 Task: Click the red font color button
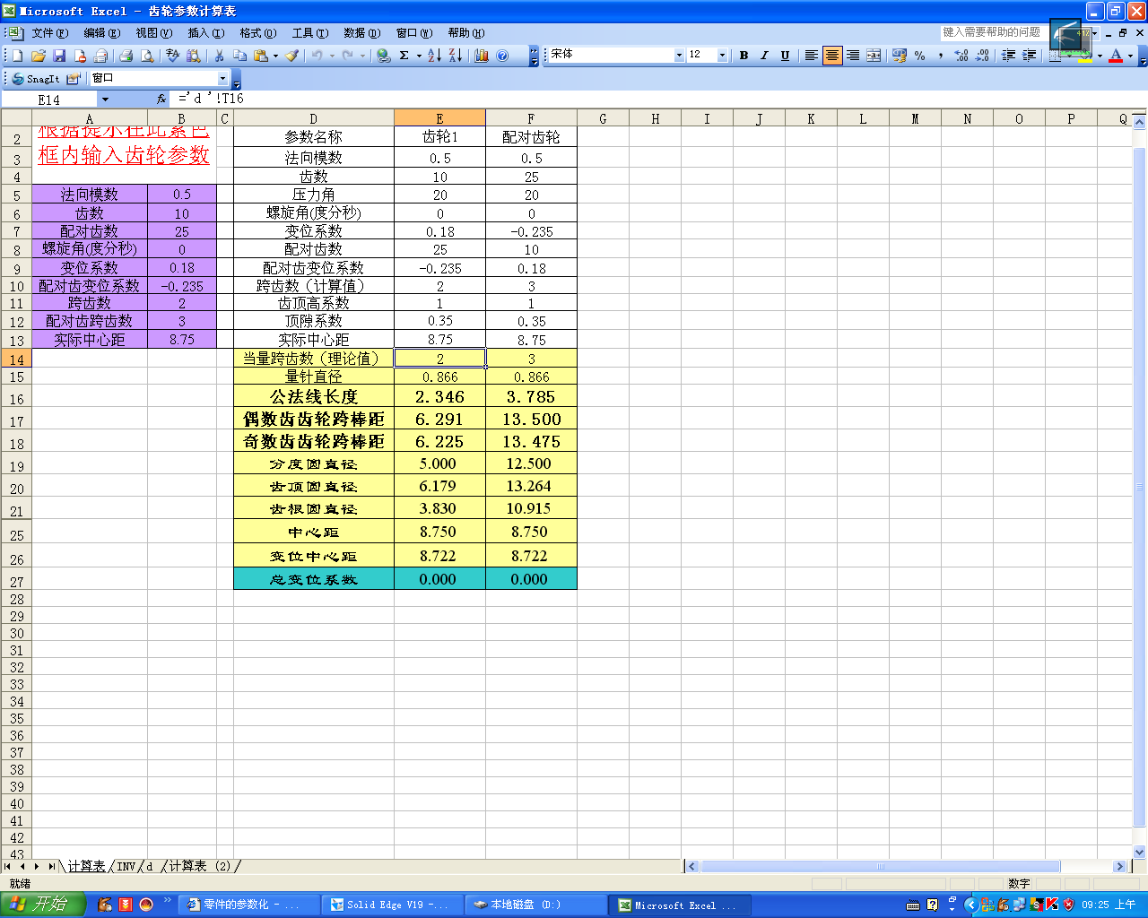coord(1116,56)
